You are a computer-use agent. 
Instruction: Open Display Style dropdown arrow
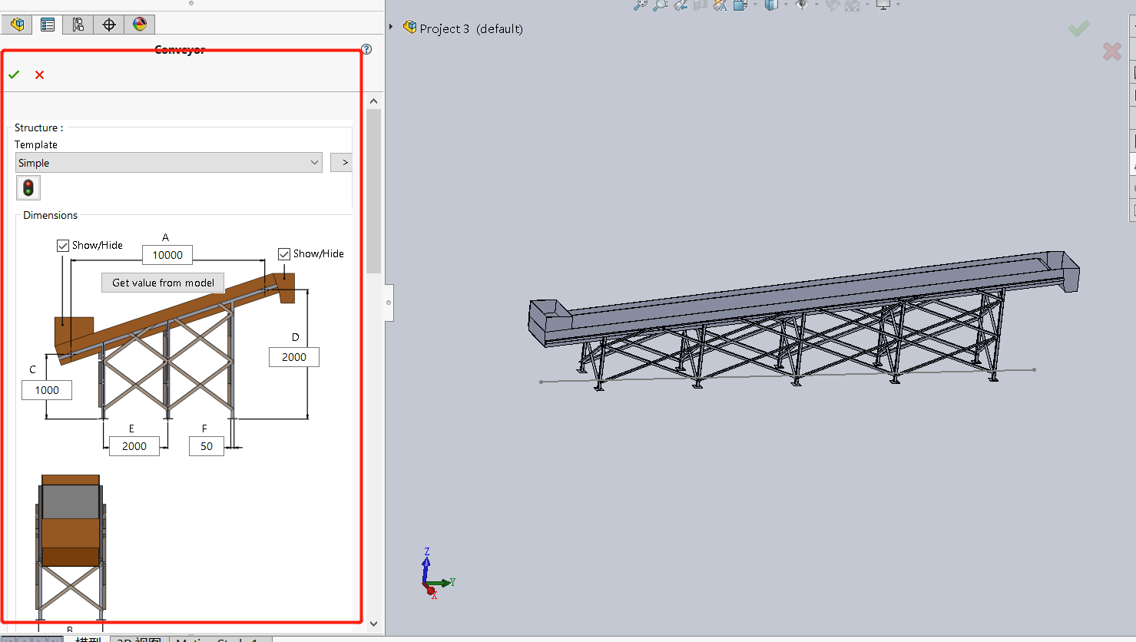coord(786,5)
